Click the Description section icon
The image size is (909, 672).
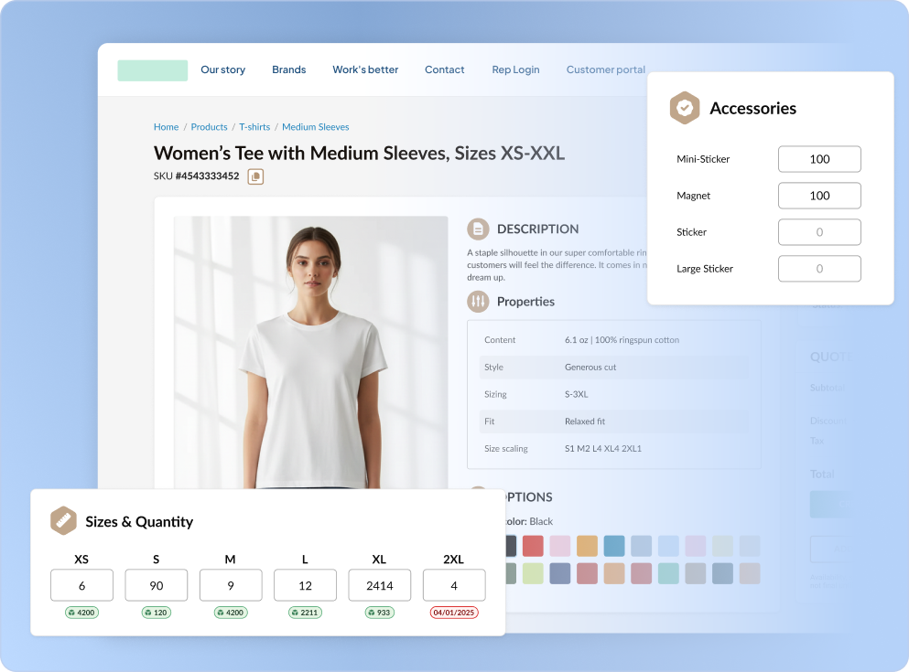pos(478,229)
